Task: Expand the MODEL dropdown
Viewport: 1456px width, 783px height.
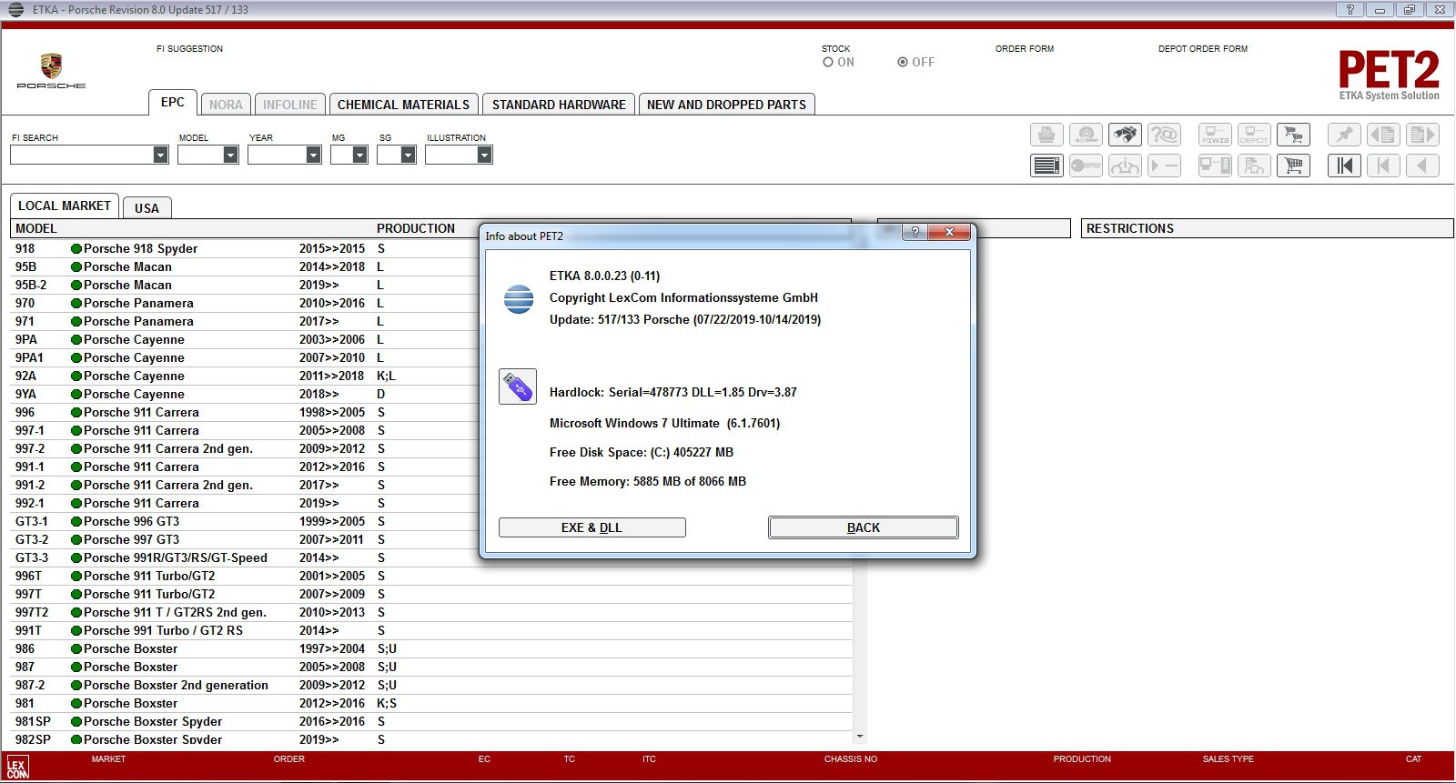Action: (x=230, y=156)
